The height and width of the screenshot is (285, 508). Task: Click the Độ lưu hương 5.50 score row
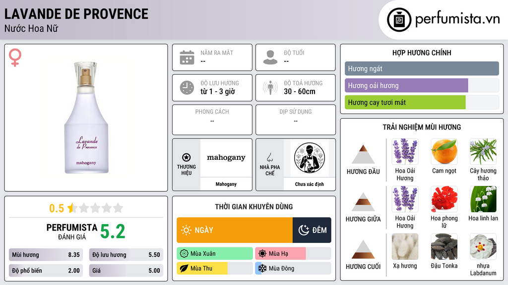pos(126,255)
